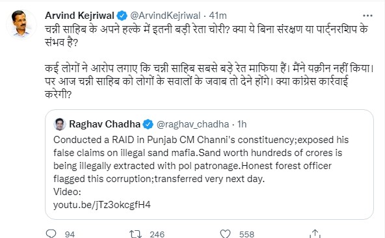Click the 41m tweet timestamp

(x=218, y=16)
